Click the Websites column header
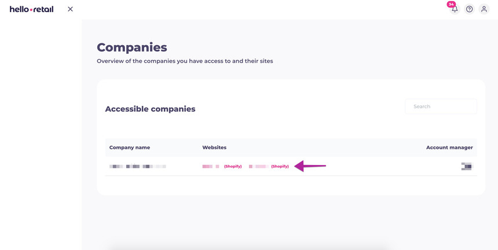Viewport: 498px width, 250px height. 214,148
